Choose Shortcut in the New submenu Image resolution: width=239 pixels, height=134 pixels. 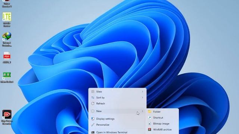pos(162,118)
